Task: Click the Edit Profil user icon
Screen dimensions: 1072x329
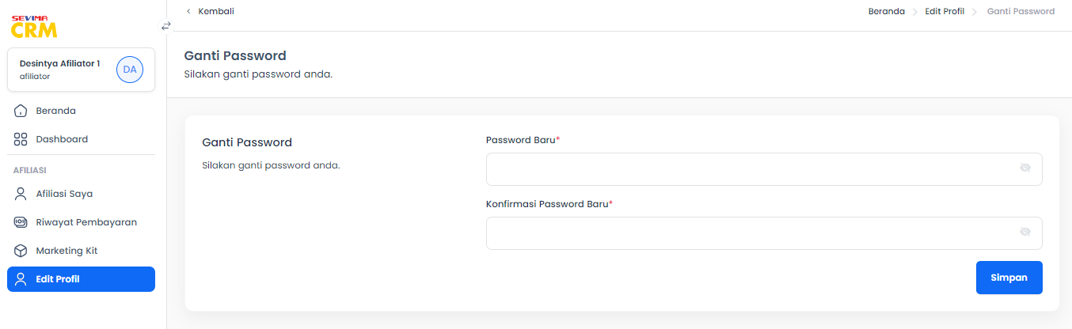Action: pos(21,279)
